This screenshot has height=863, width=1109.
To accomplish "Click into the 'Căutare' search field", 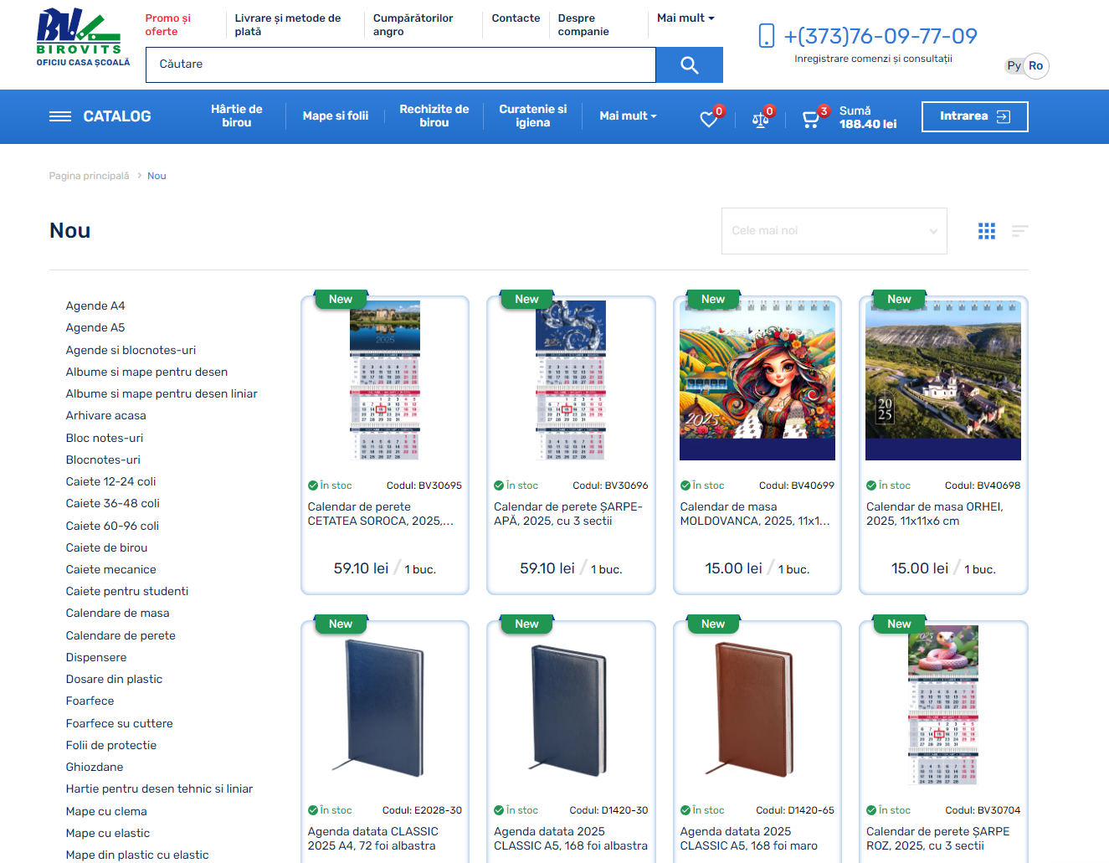I will (401, 64).
